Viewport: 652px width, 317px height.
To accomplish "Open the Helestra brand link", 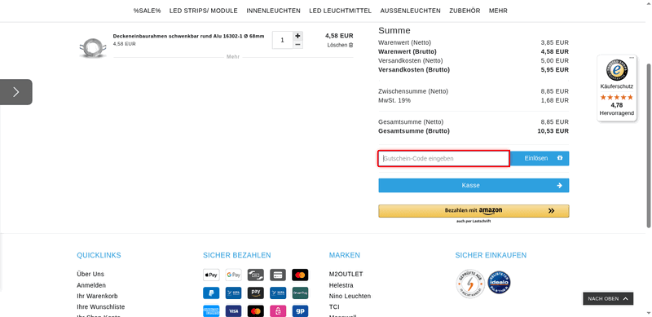I will pyautogui.click(x=341, y=285).
